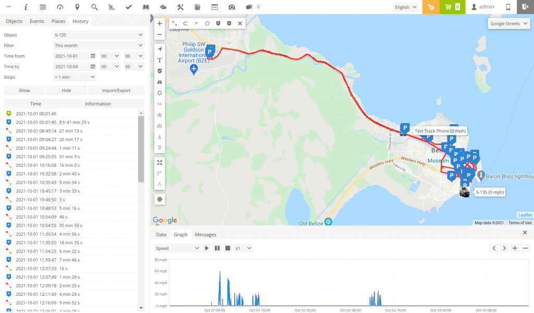534x313 pixels.
Task: Switch to the Messages tab
Action: click(x=205, y=235)
